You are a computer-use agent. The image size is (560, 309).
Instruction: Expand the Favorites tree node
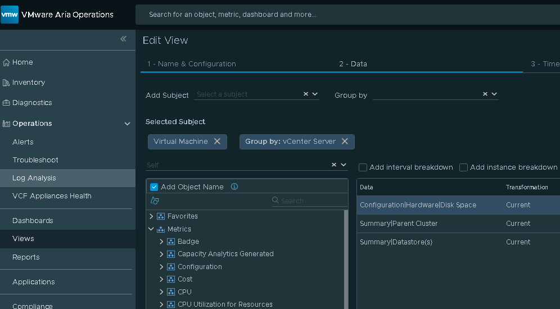pos(151,216)
